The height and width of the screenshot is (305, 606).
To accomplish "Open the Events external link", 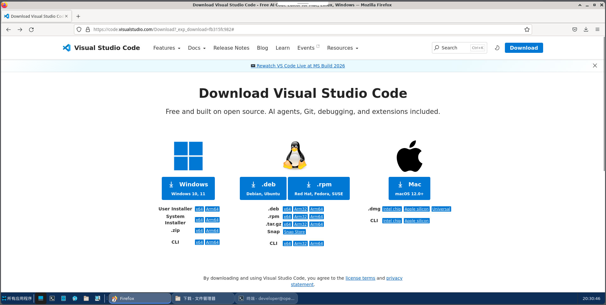I will (x=308, y=48).
